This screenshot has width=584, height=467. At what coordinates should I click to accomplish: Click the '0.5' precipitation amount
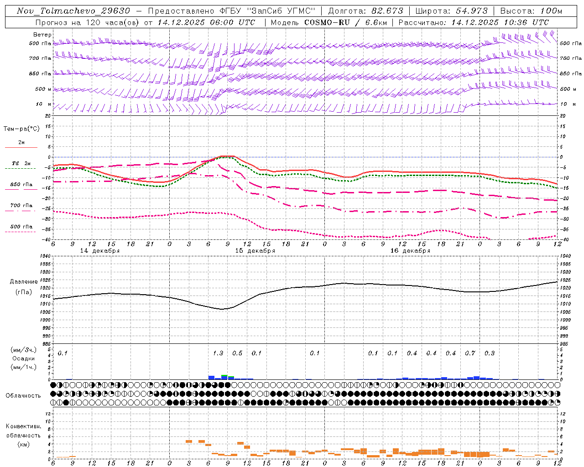tap(237, 353)
